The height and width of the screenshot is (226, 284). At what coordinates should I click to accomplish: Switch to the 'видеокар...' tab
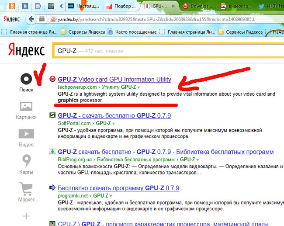click(x=236, y=6)
